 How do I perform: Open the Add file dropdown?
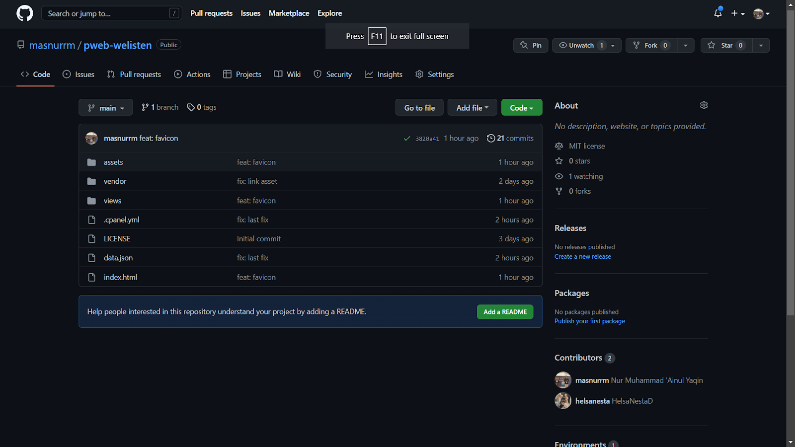tap(472, 107)
